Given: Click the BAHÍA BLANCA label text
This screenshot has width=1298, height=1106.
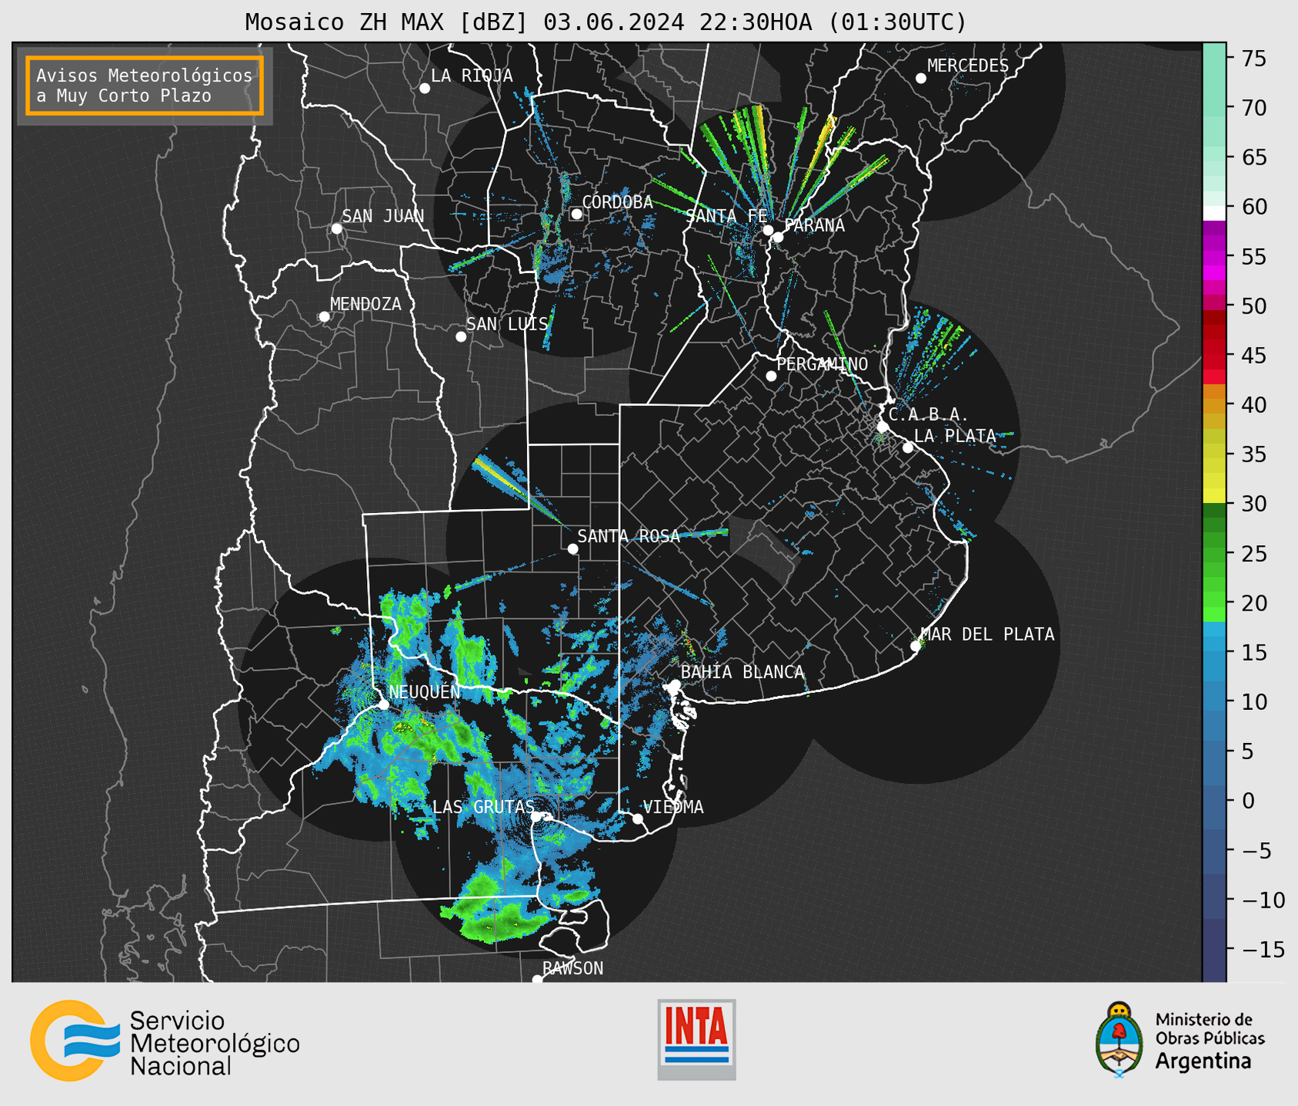Looking at the screenshot, I should [742, 672].
